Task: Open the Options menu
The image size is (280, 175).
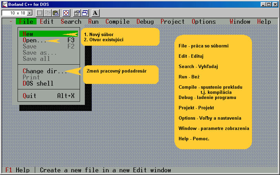Action: [x=203, y=22]
